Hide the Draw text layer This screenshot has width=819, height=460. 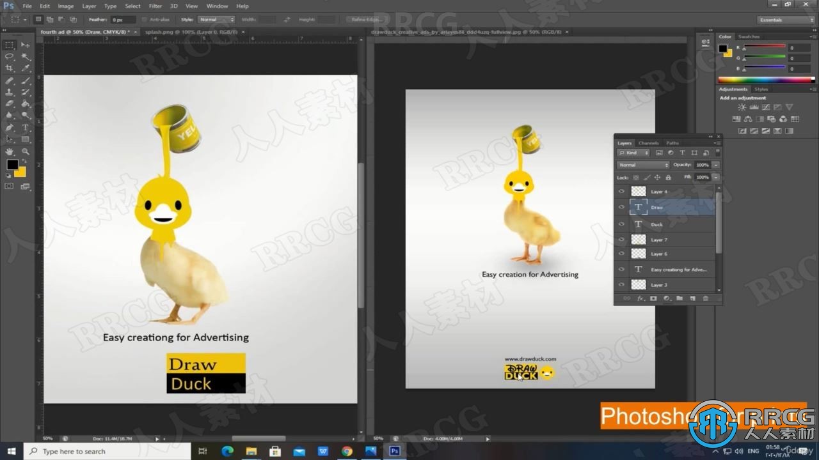pyautogui.click(x=621, y=207)
